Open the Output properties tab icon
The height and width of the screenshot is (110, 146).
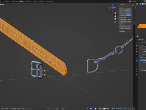pyautogui.click(x=137, y=46)
